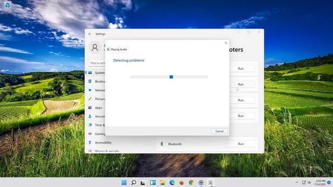Go back with the Settings back arrow
Screen dimensions: 333x187
pyautogui.click(x=90, y=34)
